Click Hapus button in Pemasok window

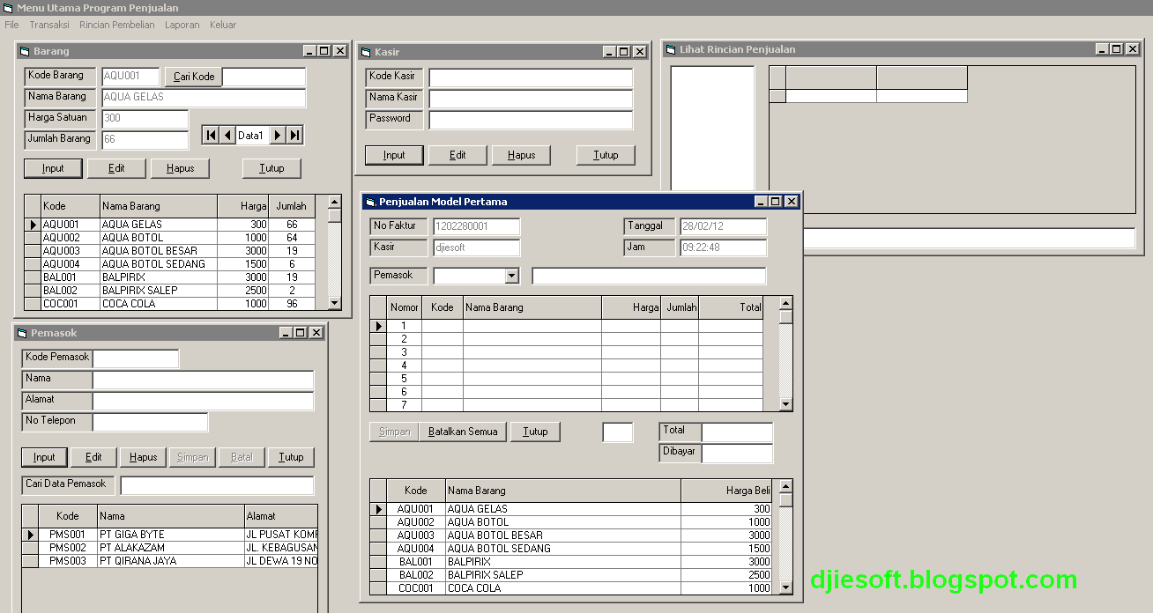coord(143,457)
